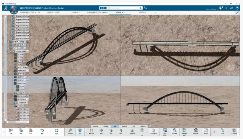Open the dropdown arrow next to Update
The height and width of the screenshot is (139, 243).
62,132
